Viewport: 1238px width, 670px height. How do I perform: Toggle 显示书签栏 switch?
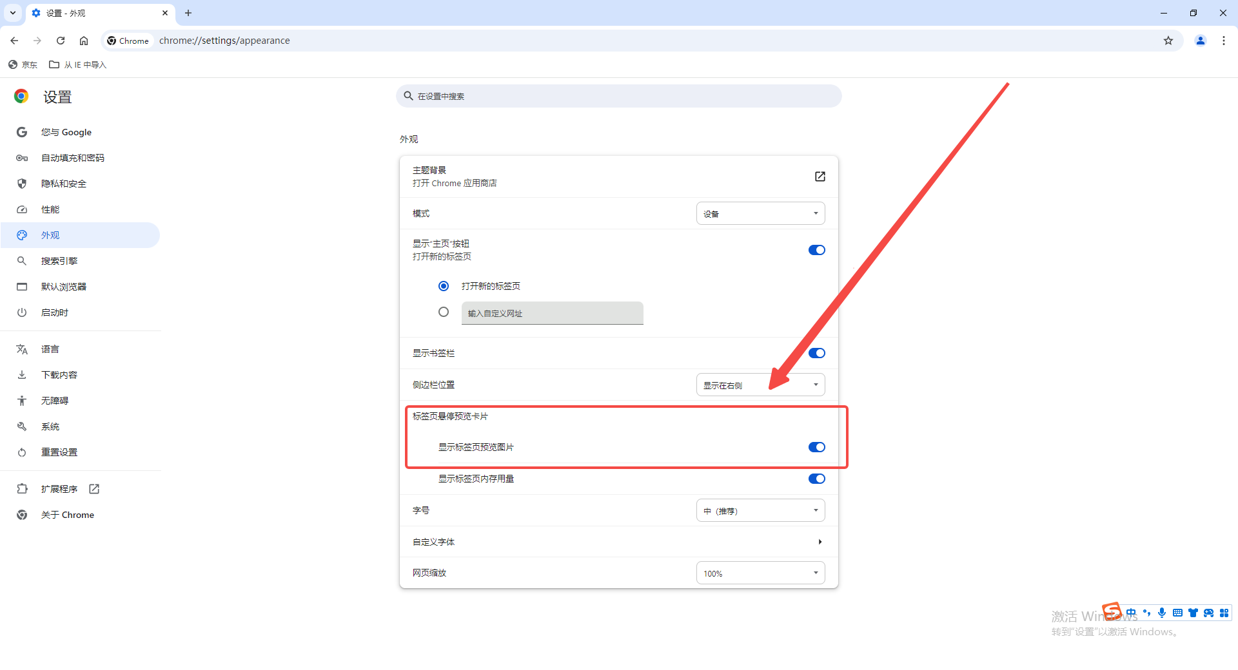(817, 353)
